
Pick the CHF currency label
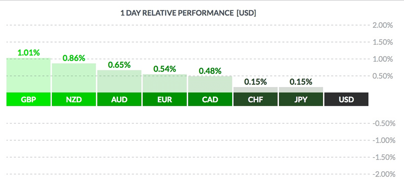(256, 100)
